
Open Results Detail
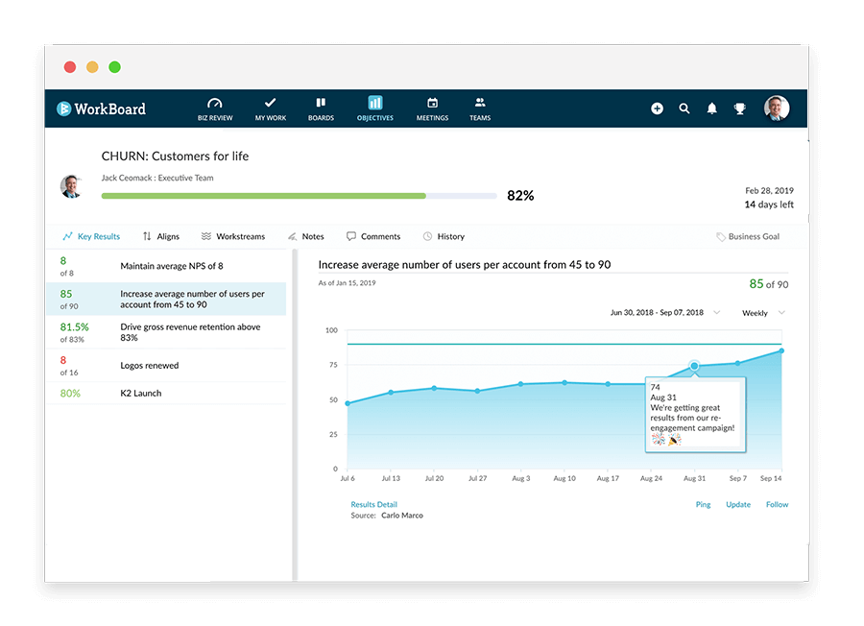374,504
